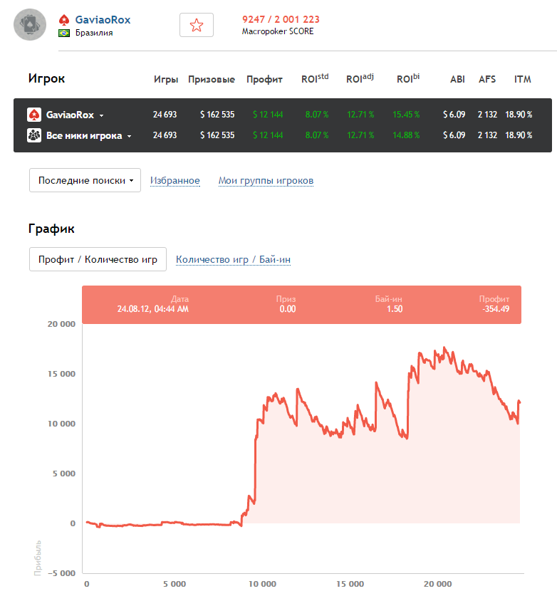Open the Последние поиски dropdown
Screen dimensions: 557x601
coord(85,181)
